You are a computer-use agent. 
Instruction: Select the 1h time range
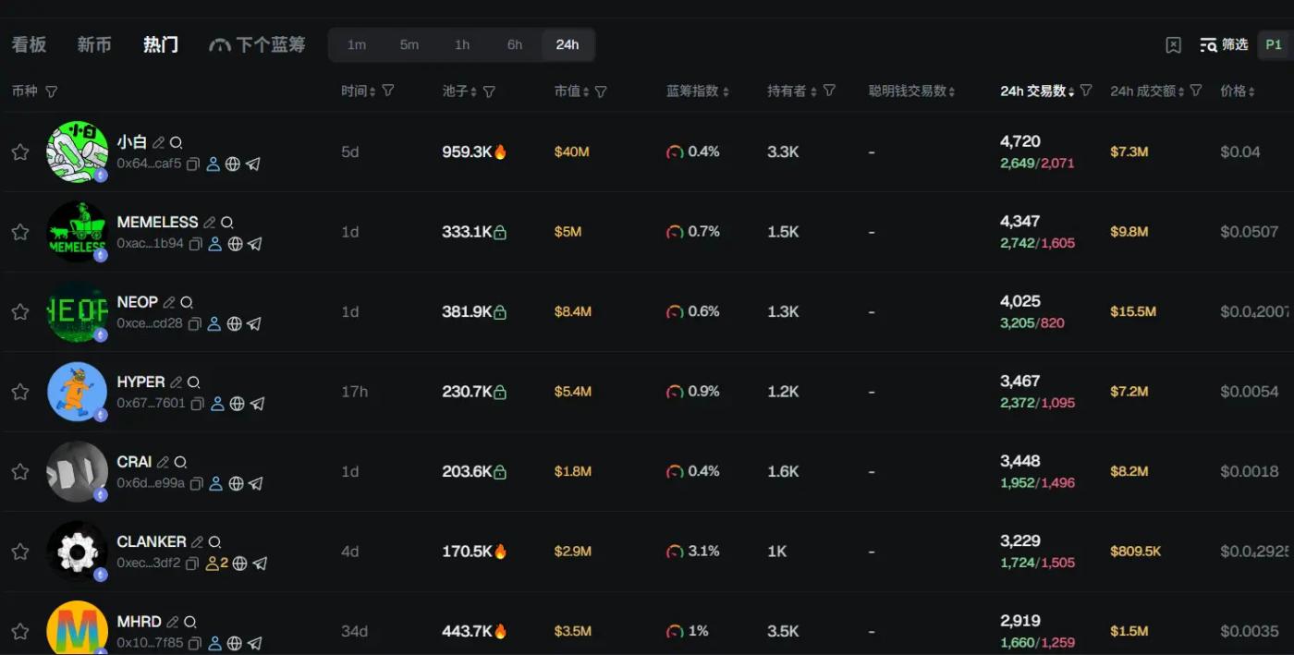point(462,44)
